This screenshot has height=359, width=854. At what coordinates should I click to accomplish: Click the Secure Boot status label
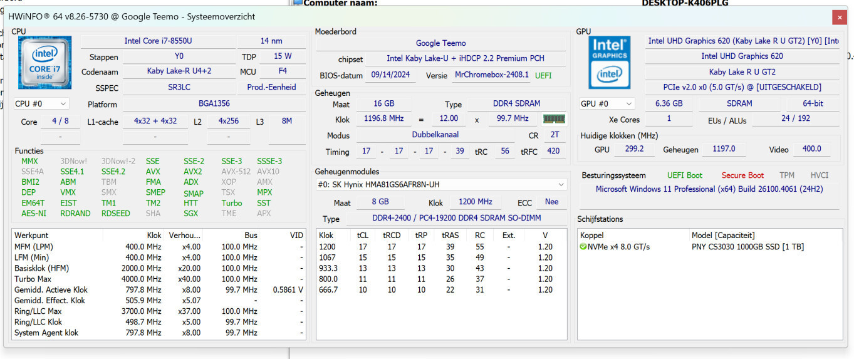coord(742,175)
